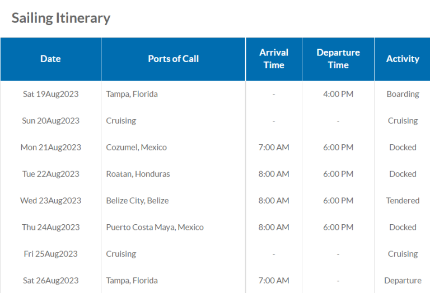The image size is (430, 293).
Task: Select Puerto Costa Maya, Mexico entry
Action: click(155, 227)
